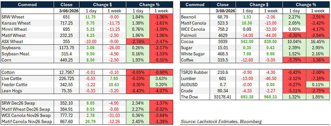Select the left table Commod header
331x126 pixels.
coord(27,5)
